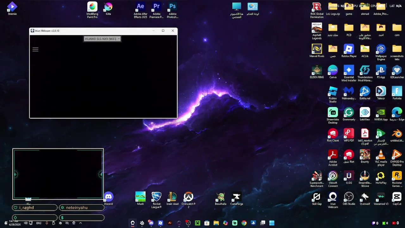Launch Voicemod V3 shortcut
This screenshot has height=228, width=405.
381,199
